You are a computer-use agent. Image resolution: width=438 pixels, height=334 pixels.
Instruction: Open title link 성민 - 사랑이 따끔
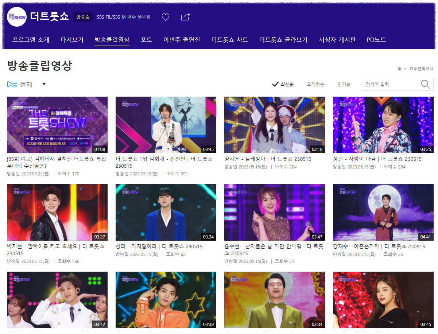tap(377, 159)
